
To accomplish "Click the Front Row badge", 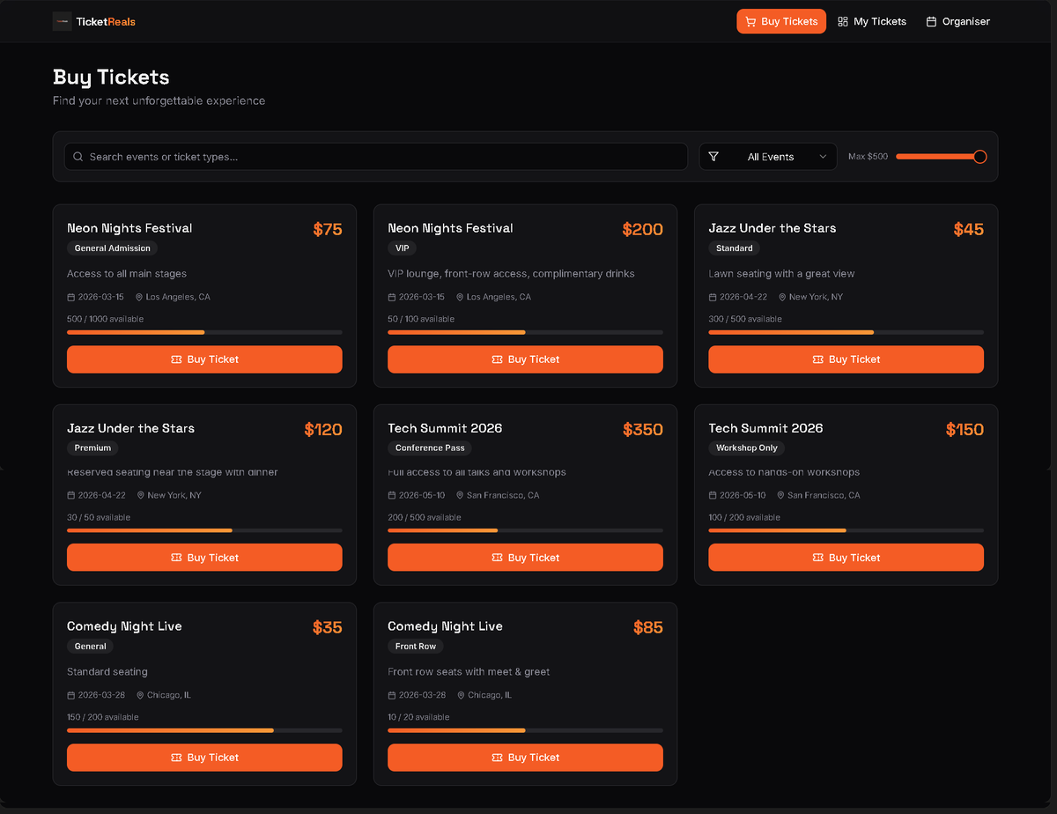I will (x=416, y=647).
